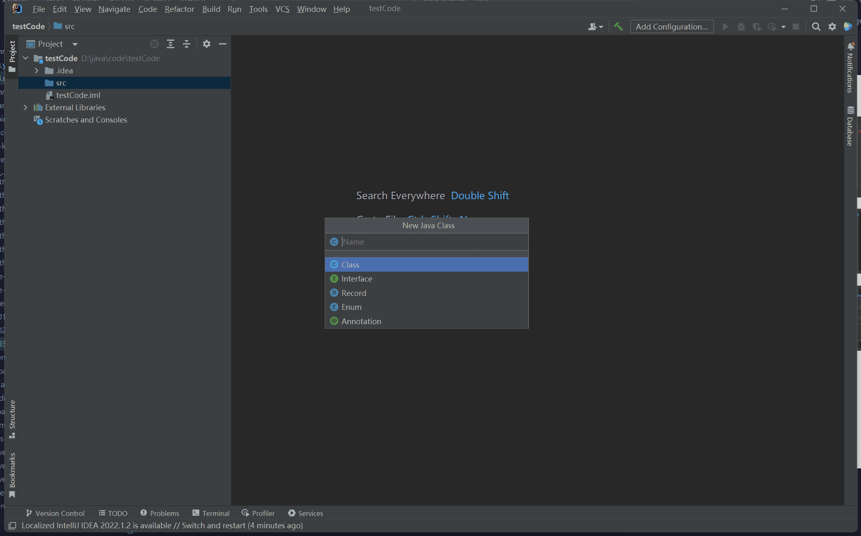861x536 pixels.
Task: Open run options dropdown arrow beside Profiler icon
Action: click(x=784, y=27)
